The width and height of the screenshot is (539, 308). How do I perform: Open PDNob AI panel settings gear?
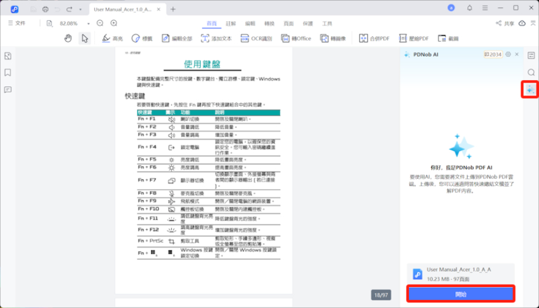(508, 54)
